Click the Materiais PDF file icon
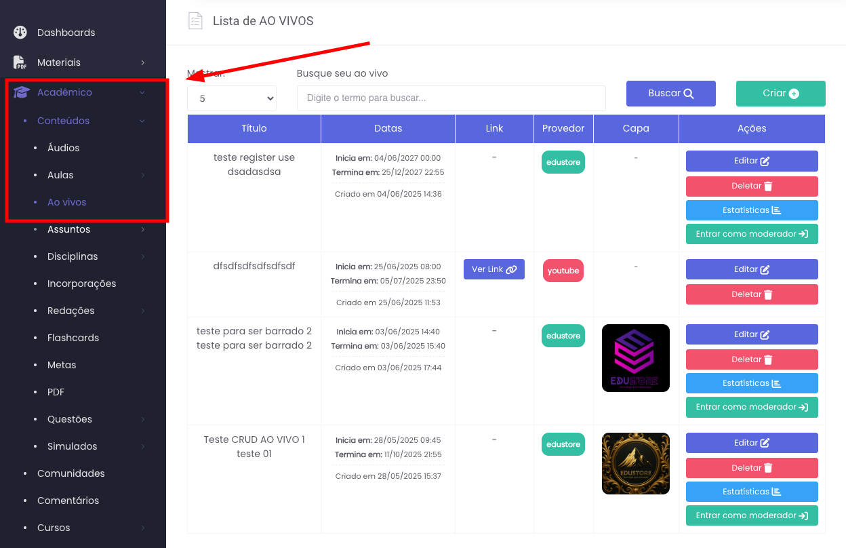The image size is (846, 548). click(x=20, y=62)
